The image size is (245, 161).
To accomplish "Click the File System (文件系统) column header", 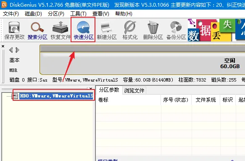I will point(205,100).
